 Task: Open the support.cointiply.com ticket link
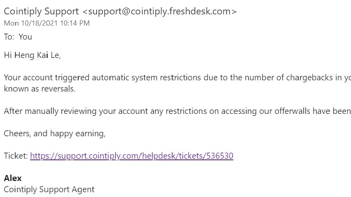(x=132, y=156)
